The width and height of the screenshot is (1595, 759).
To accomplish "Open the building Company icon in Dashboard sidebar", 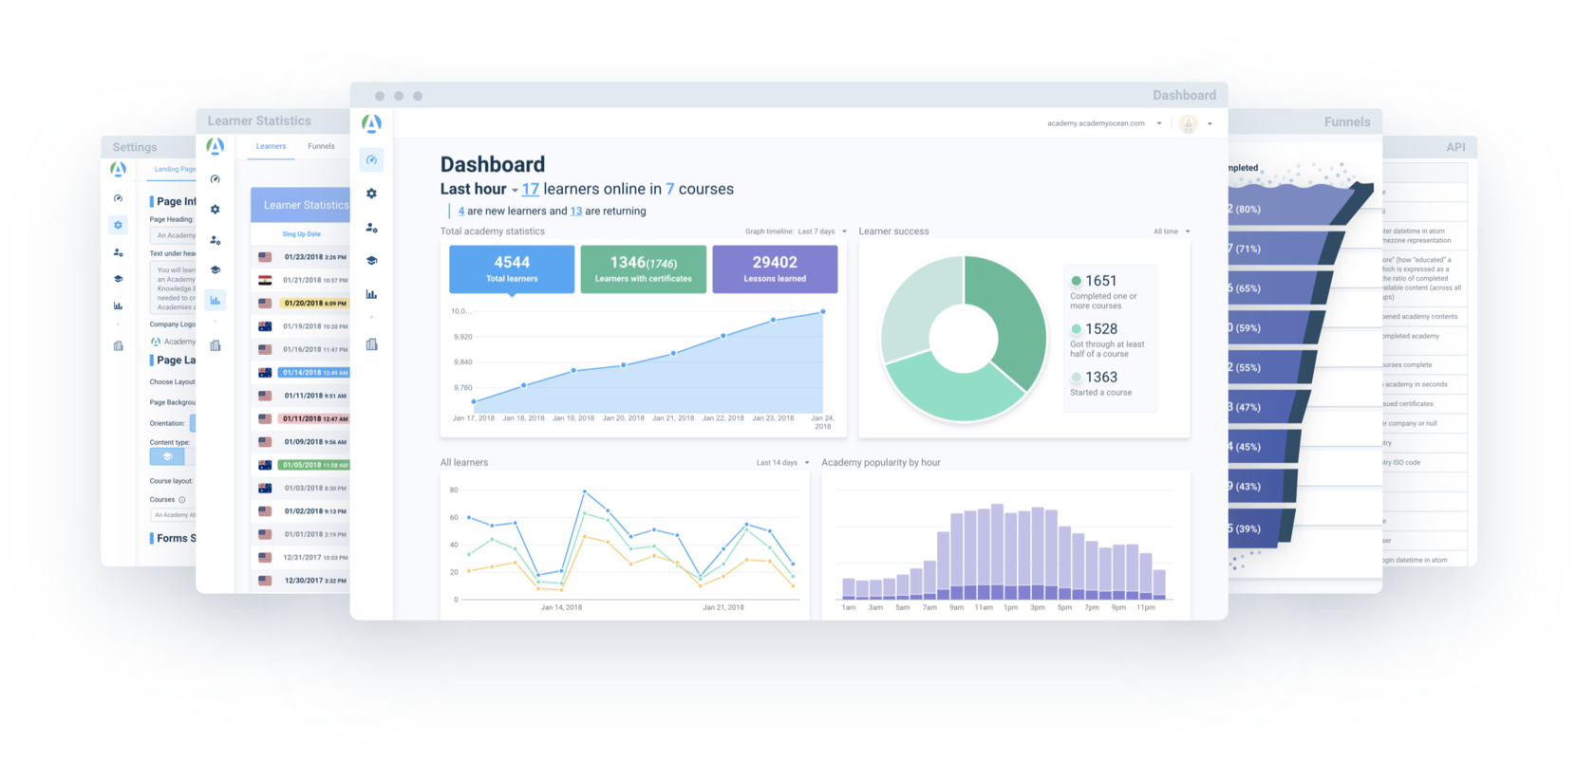I will pos(371,344).
